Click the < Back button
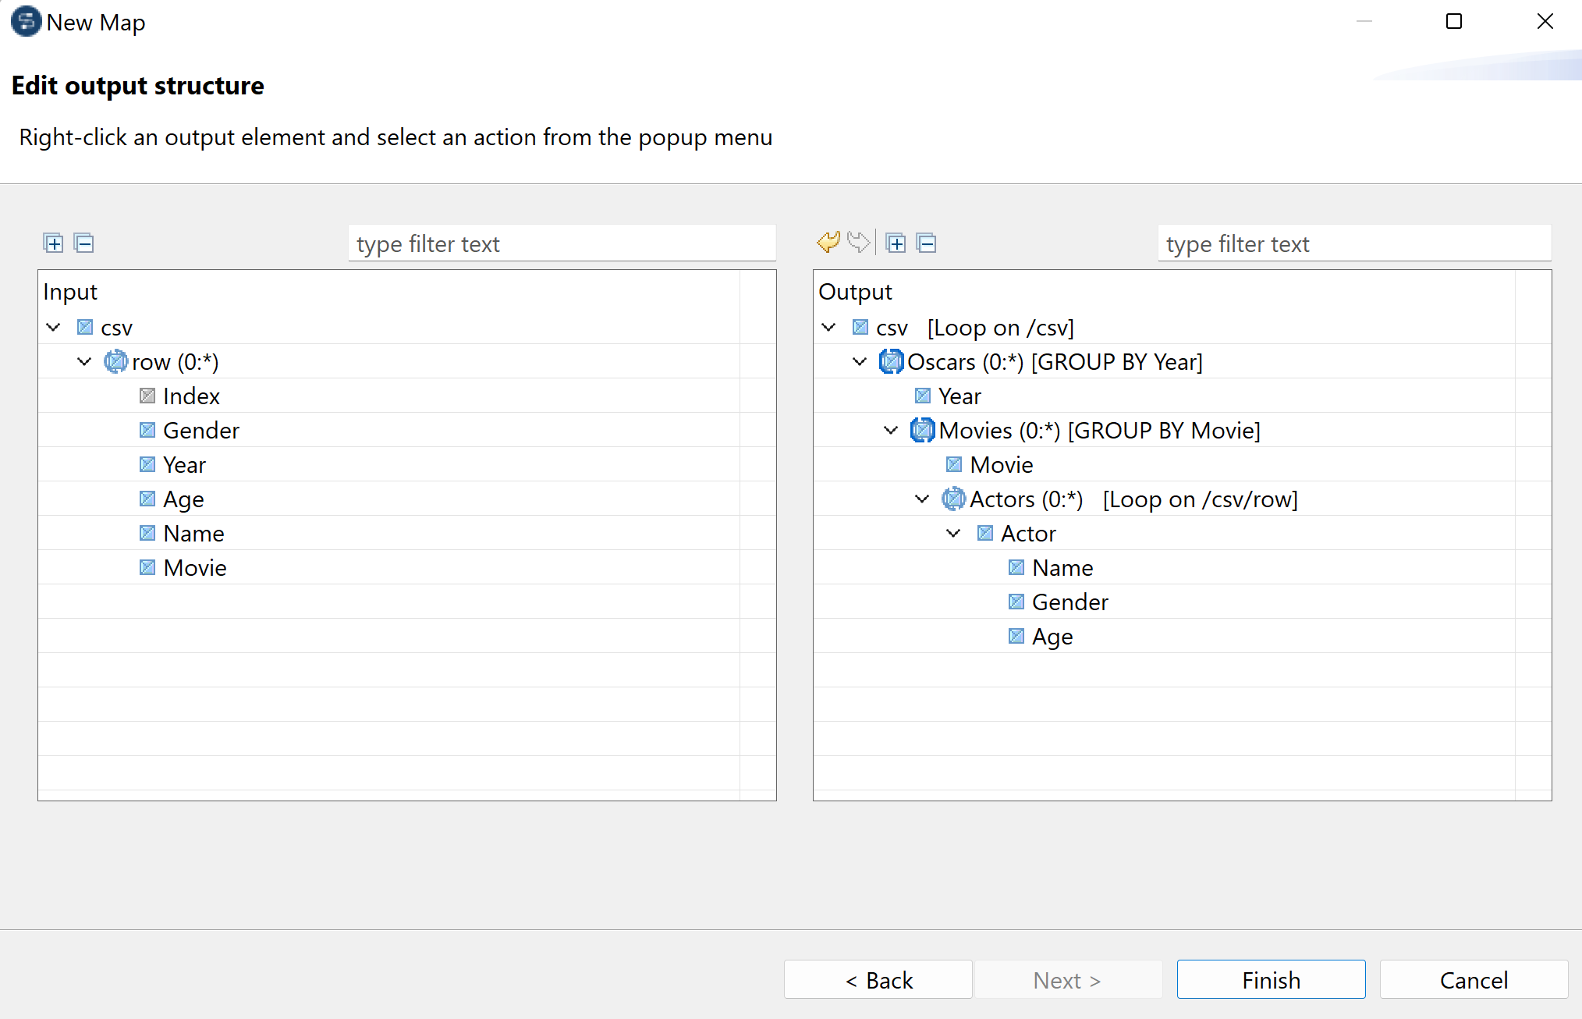The width and height of the screenshot is (1582, 1019). (878, 979)
